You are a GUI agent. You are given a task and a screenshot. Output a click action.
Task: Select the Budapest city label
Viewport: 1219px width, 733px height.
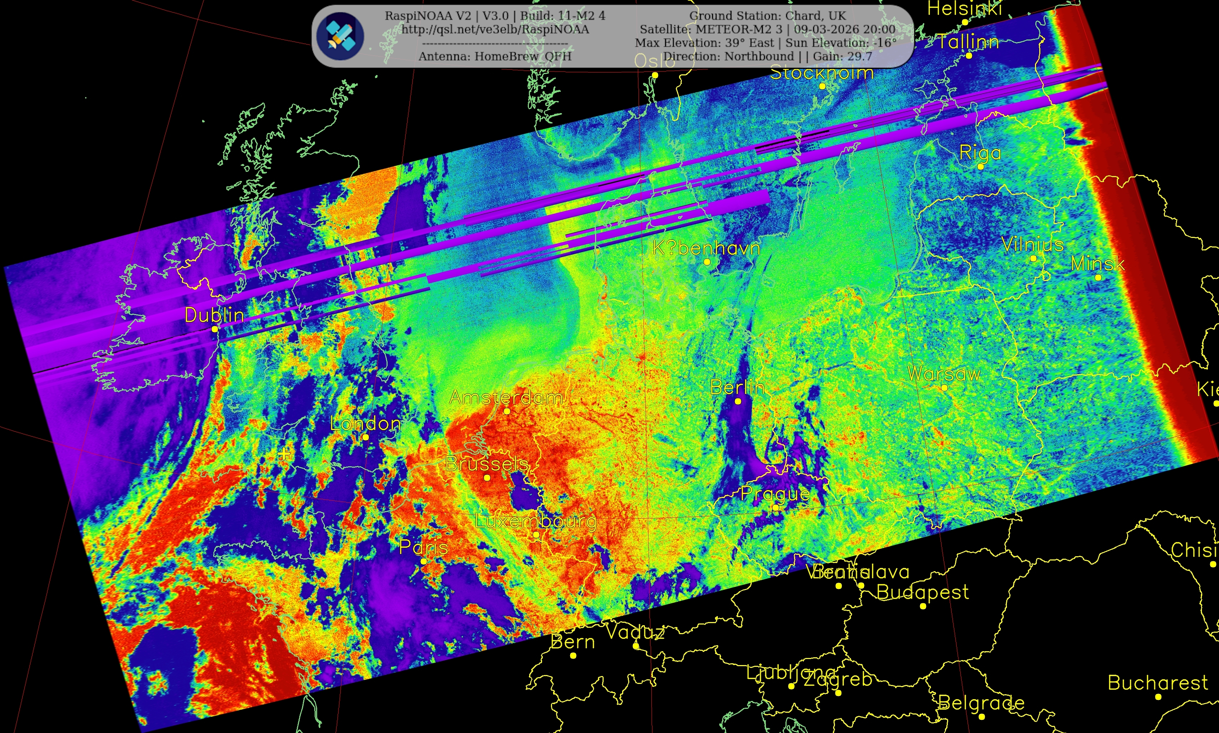pyautogui.click(x=923, y=592)
